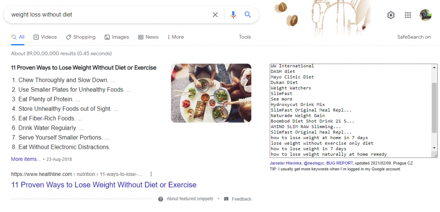
Task: Start voice search with microphone icon
Action: click(x=233, y=15)
